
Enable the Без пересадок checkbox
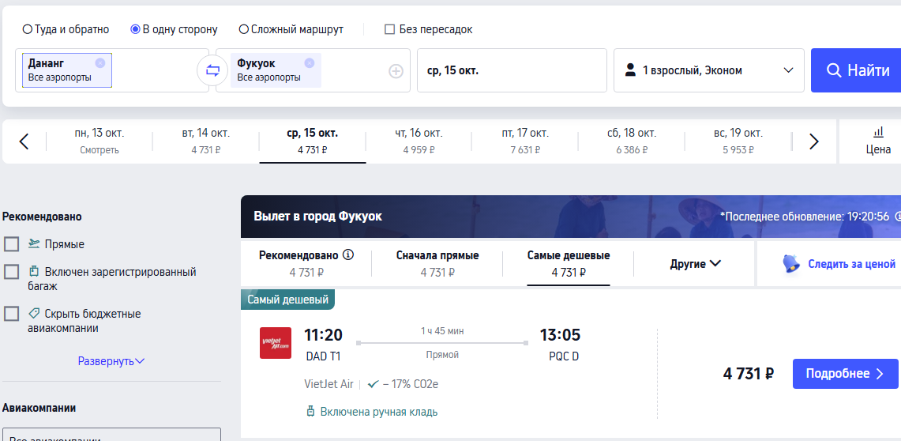coord(389,29)
